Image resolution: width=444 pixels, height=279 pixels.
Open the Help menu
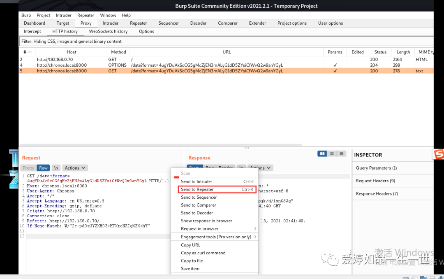(x=126, y=15)
